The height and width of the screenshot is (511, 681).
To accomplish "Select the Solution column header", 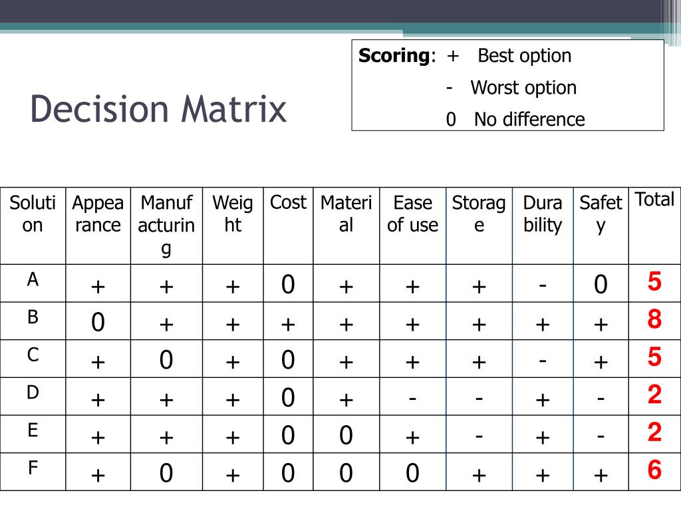I will (x=33, y=226).
